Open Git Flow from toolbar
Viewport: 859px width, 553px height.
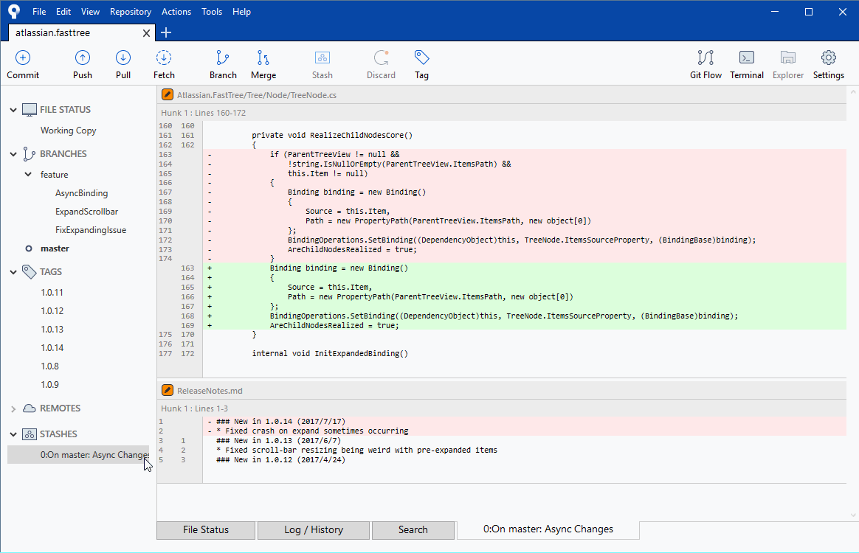(706, 58)
